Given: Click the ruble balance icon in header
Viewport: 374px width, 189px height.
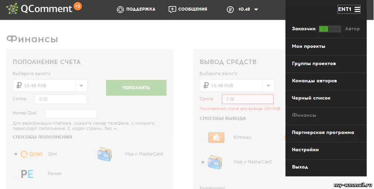Looking at the screenshot, I should 230,10.
